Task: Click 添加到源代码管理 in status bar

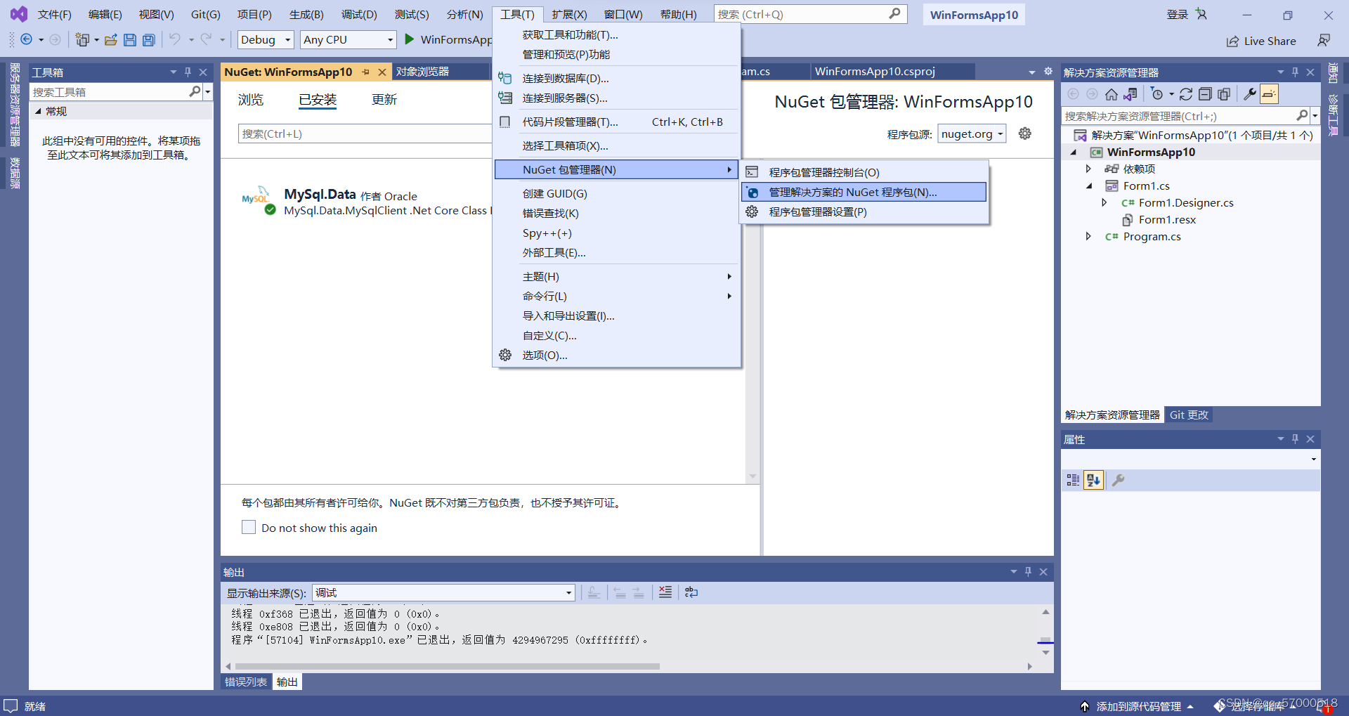Action: click(x=1138, y=706)
